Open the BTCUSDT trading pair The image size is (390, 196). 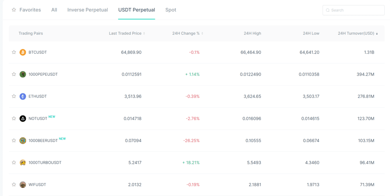tap(37, 52)
